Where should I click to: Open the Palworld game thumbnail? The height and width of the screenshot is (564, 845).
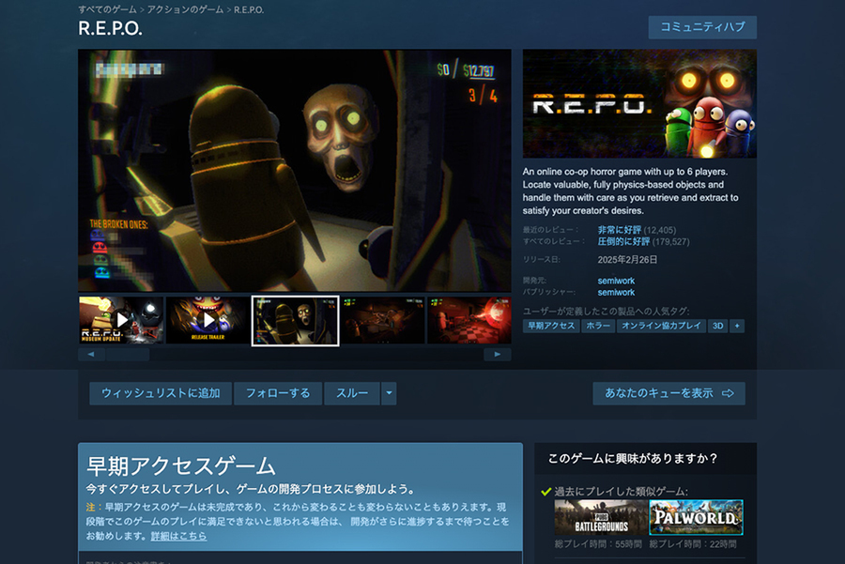[x=696, y=517]
